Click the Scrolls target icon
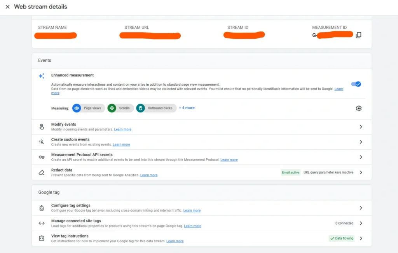This screenshot has width=398, height=253. point(112,108)
